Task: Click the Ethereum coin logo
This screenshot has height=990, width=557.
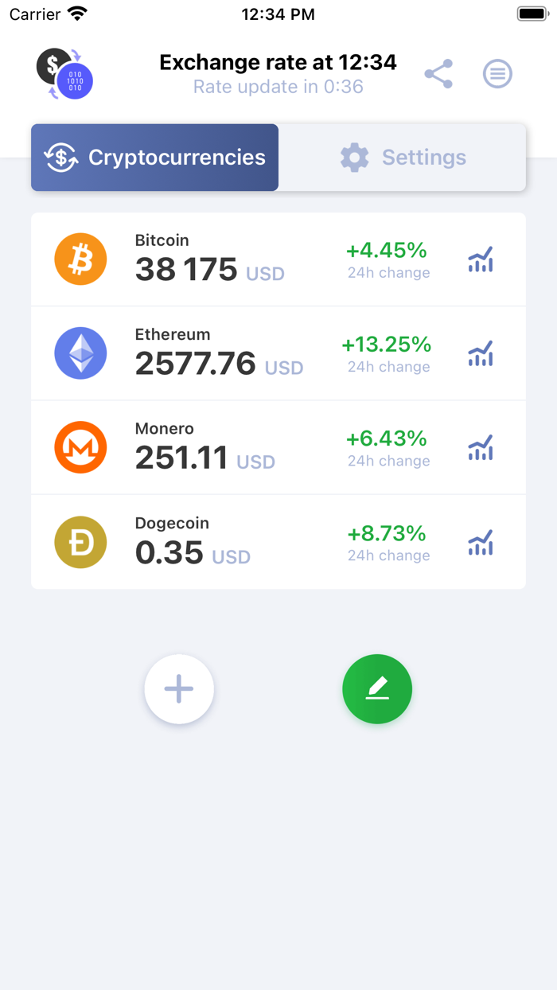Action: pos(80,353)
